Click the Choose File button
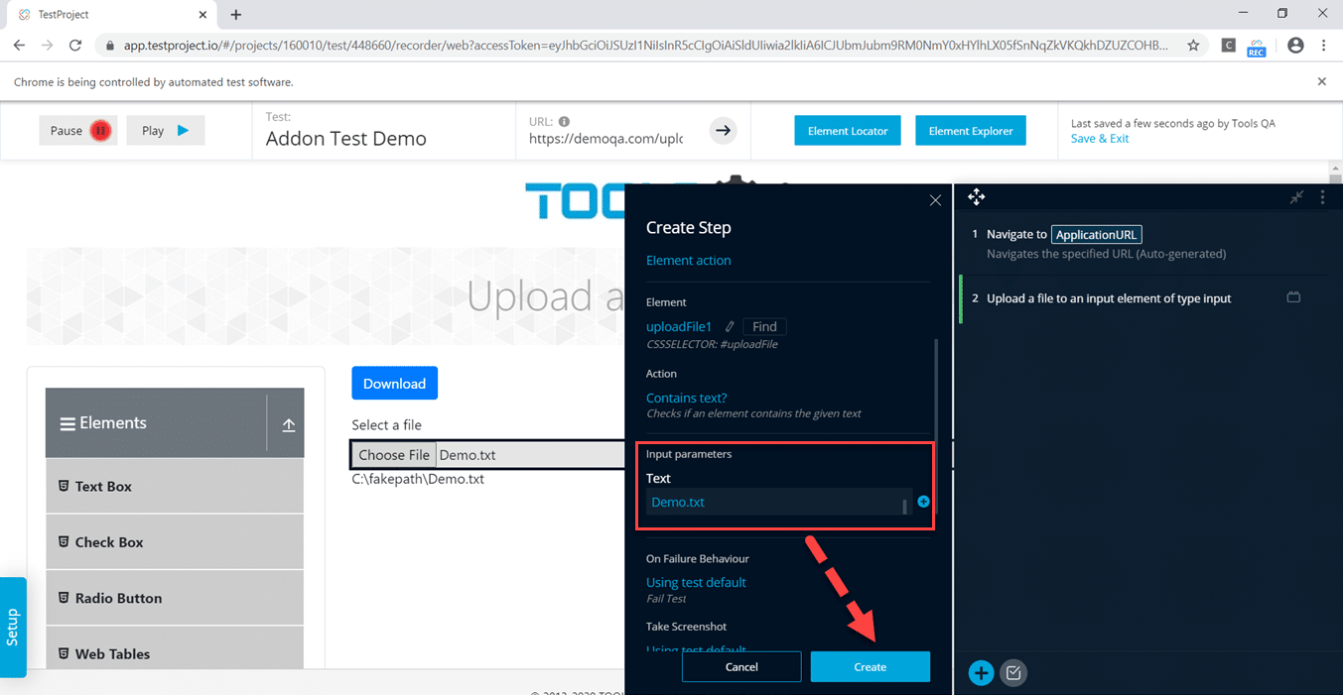This screenshot has height=695, width=1344. (394, 455)
